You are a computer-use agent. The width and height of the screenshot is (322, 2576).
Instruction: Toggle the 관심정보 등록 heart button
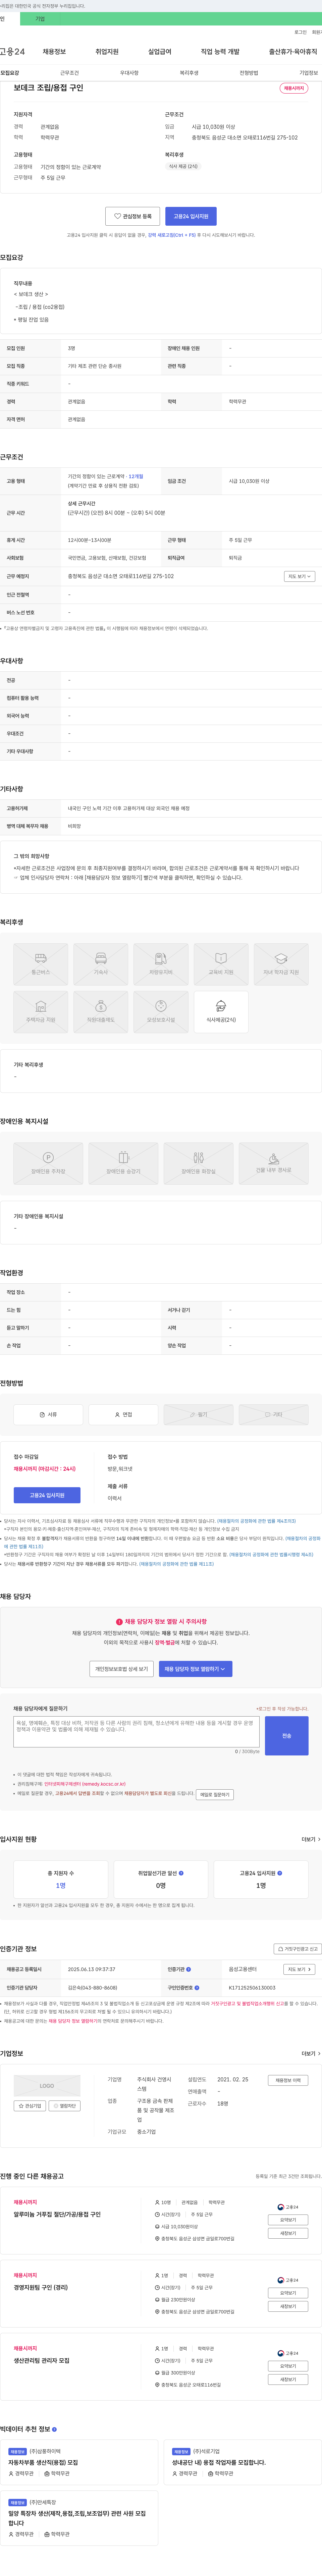132,216
